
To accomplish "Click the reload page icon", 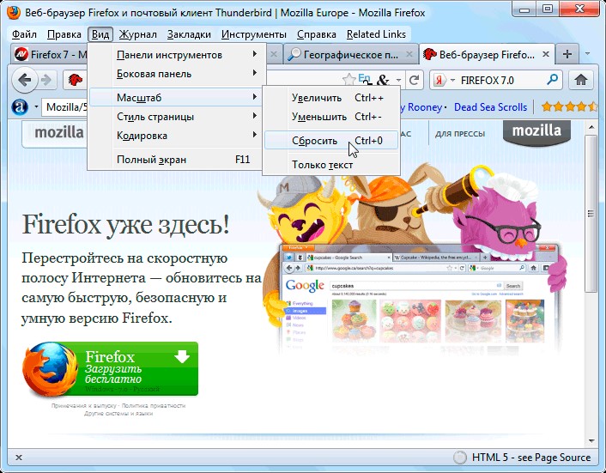I will 414,80.
